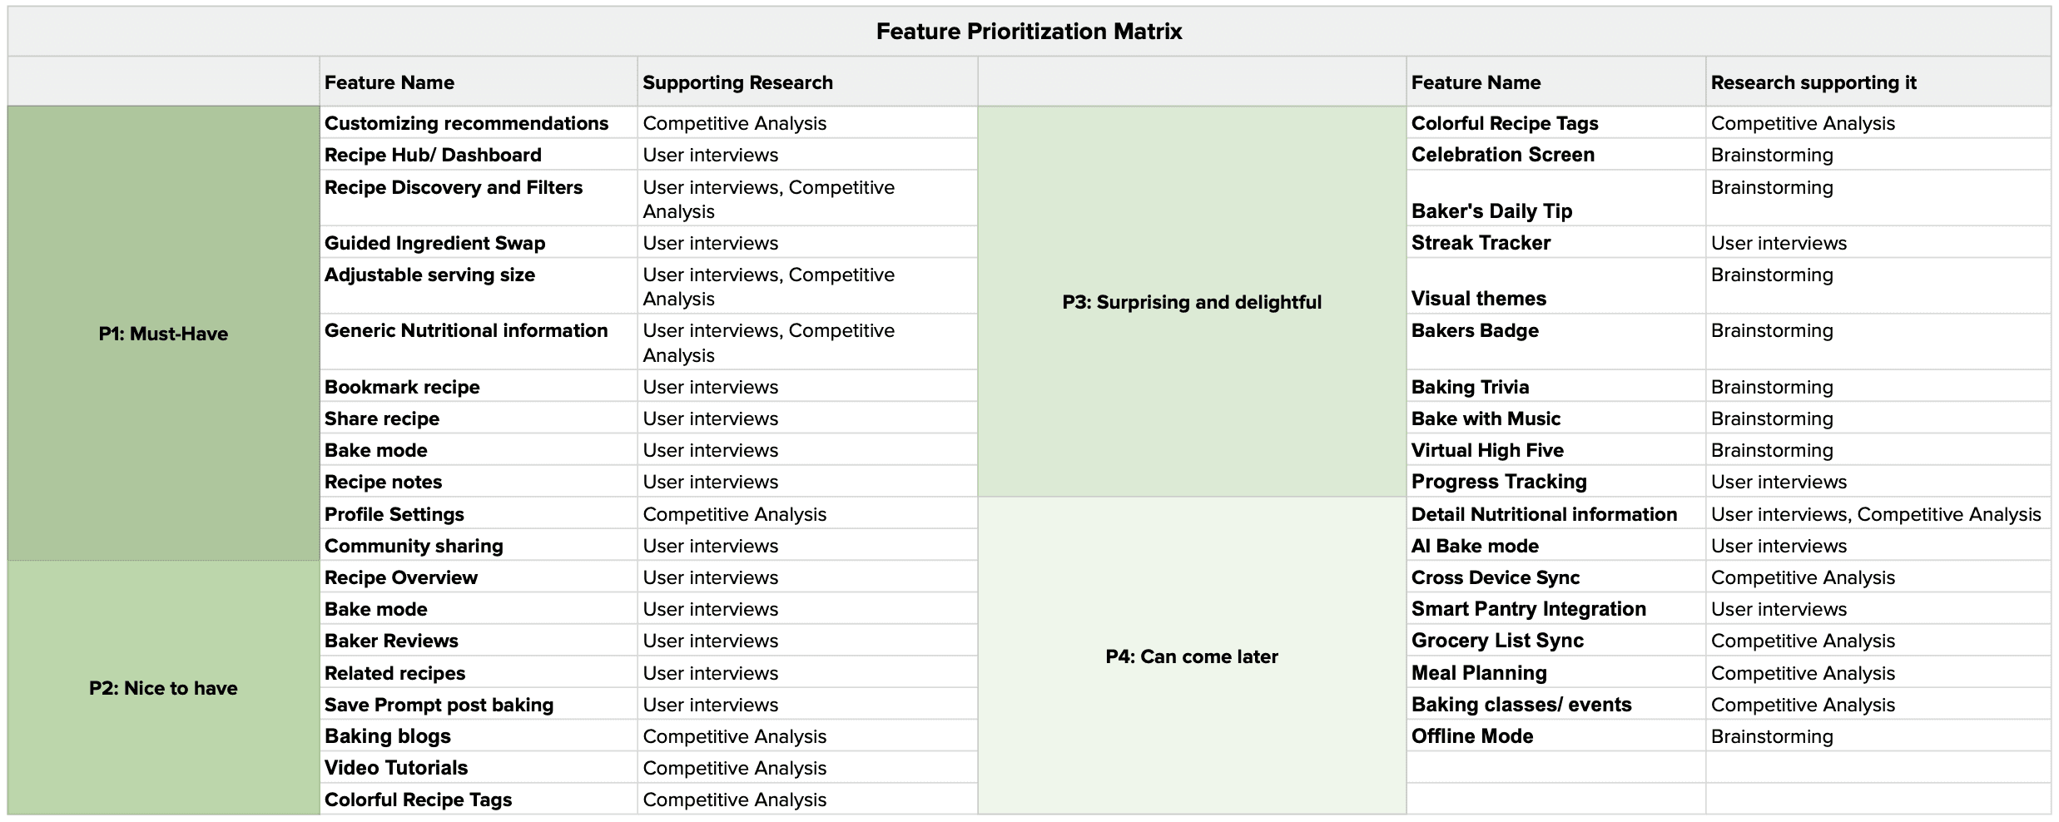
Task: Click the Virtual High Five cell
Action: pyautogui.click(x=1487, y=450)
